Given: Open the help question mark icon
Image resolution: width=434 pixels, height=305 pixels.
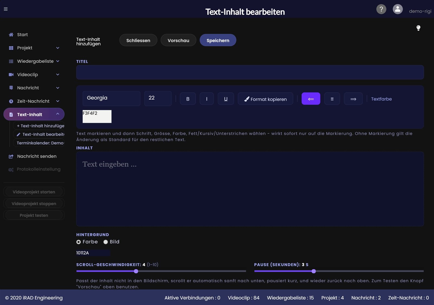Looking at the screenshot, I should pos(381,9).
